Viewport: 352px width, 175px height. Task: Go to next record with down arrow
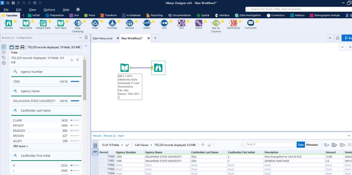209,145
